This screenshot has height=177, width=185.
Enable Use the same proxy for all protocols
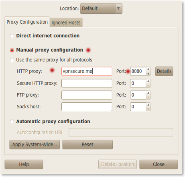point(12,60)
